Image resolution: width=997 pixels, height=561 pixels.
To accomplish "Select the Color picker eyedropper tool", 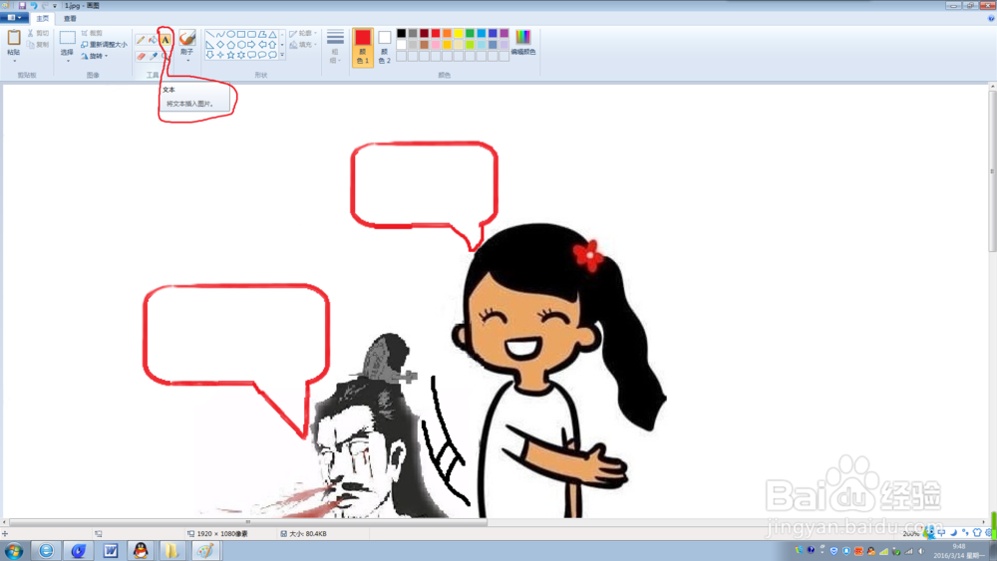I will pos(154,56).
